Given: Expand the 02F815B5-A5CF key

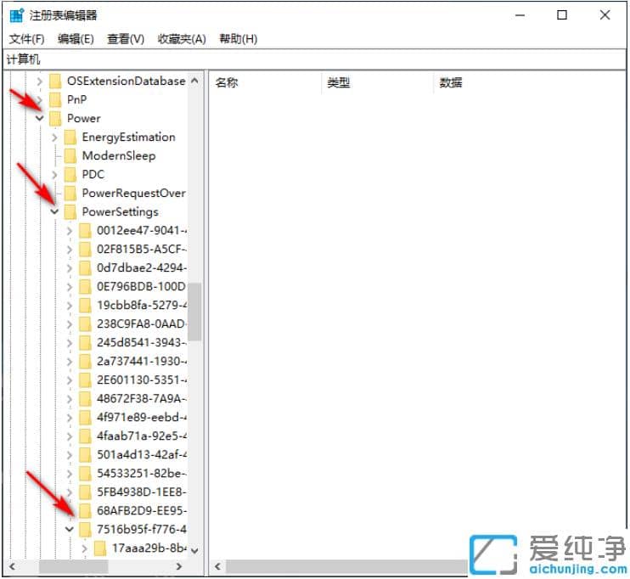Looking at the screenshot, I should point(69,249).
